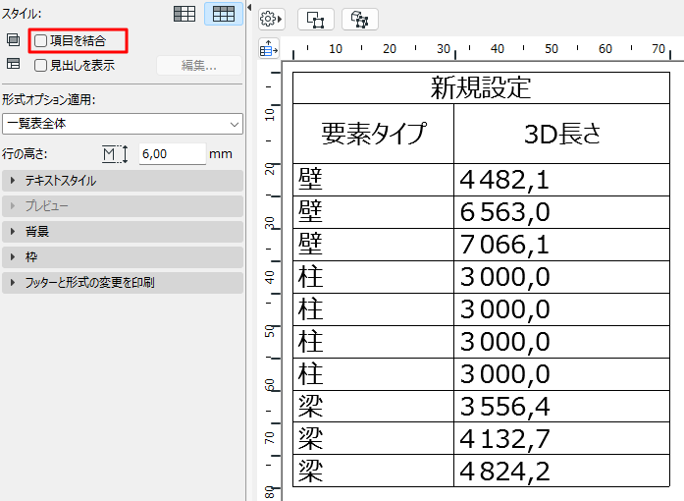Click the cell 7 066,1

(x=562, y=245)
